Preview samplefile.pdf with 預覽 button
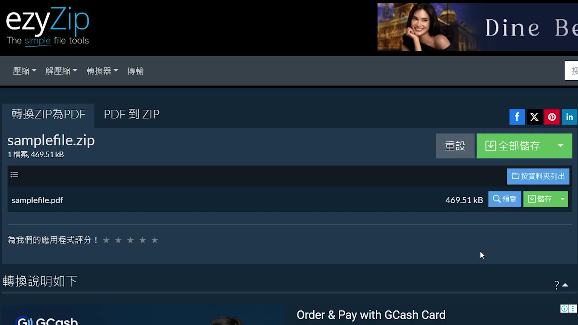 [505, 199]
